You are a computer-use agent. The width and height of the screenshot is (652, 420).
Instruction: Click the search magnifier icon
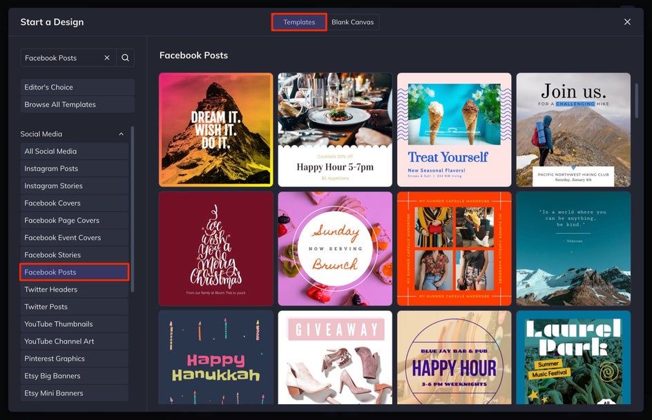pyautogui.click(x=125, y=58)
